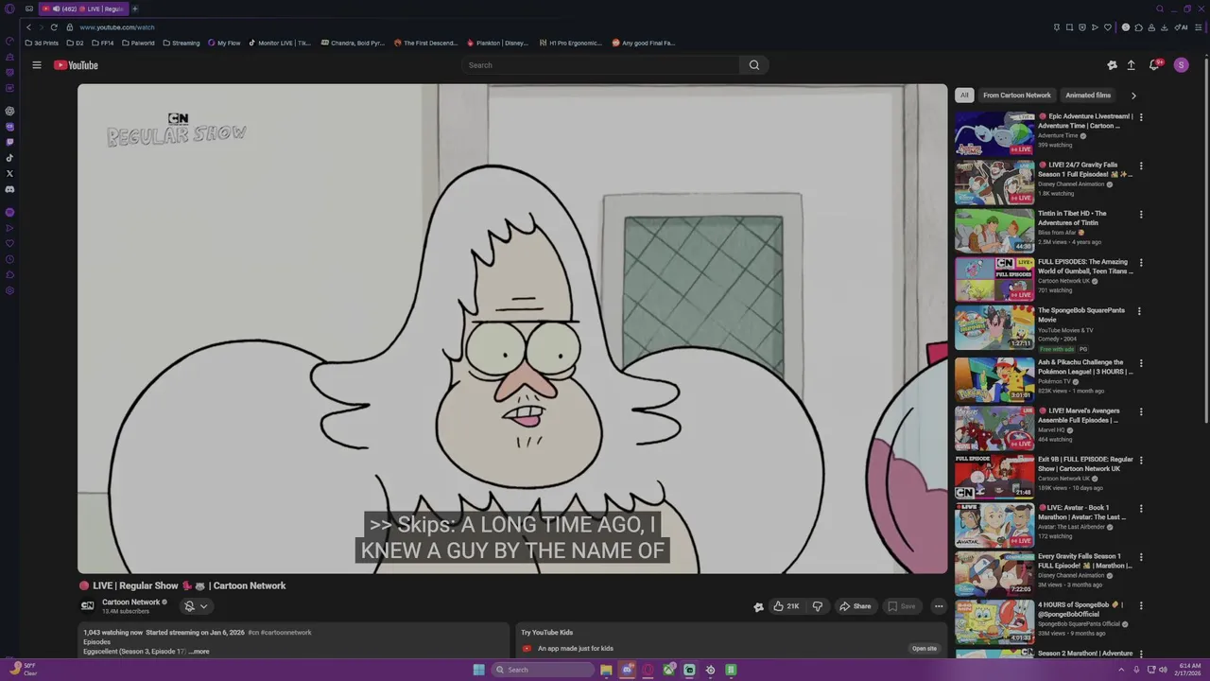Screen dimensions: 1210x681
Task: Open the Xbox app on the taskbar
Action: pos(668,670)
